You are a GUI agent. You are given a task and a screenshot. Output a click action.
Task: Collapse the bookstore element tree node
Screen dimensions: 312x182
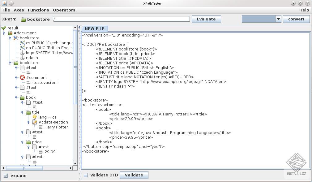pos(10,63)
